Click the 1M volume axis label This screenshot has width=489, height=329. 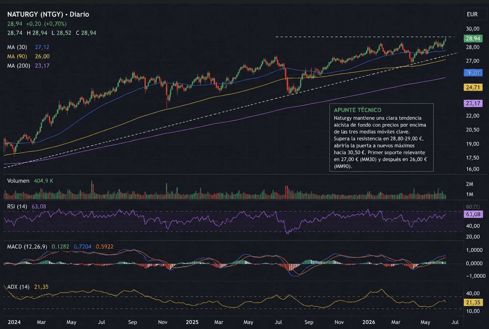click(469, 194)
